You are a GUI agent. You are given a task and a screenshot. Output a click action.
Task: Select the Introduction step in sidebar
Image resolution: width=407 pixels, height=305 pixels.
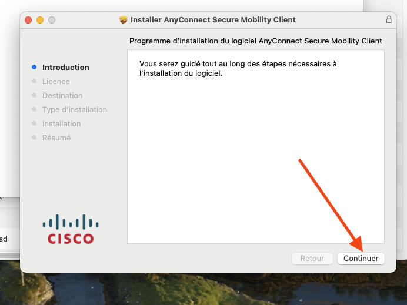click(66, 68)
